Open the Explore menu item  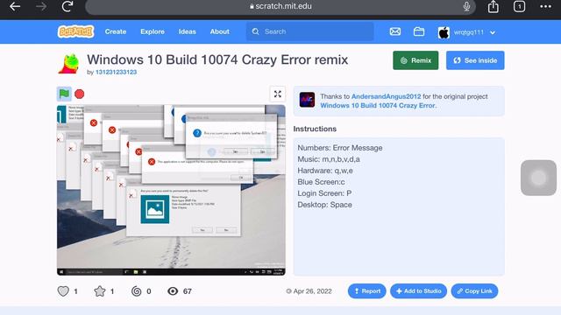point(153,31)
